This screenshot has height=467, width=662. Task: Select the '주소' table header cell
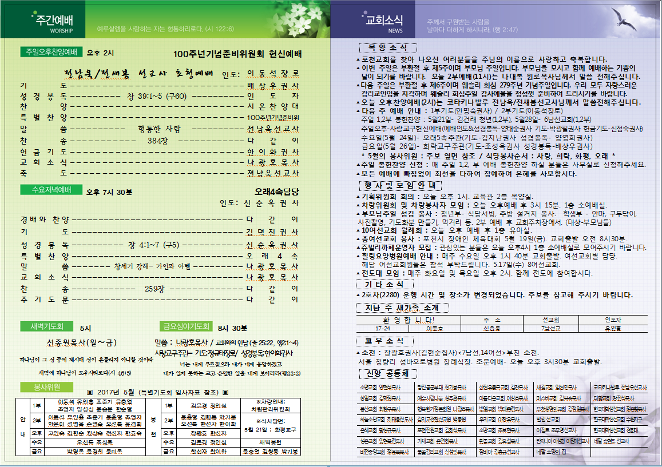coord(492,320)
